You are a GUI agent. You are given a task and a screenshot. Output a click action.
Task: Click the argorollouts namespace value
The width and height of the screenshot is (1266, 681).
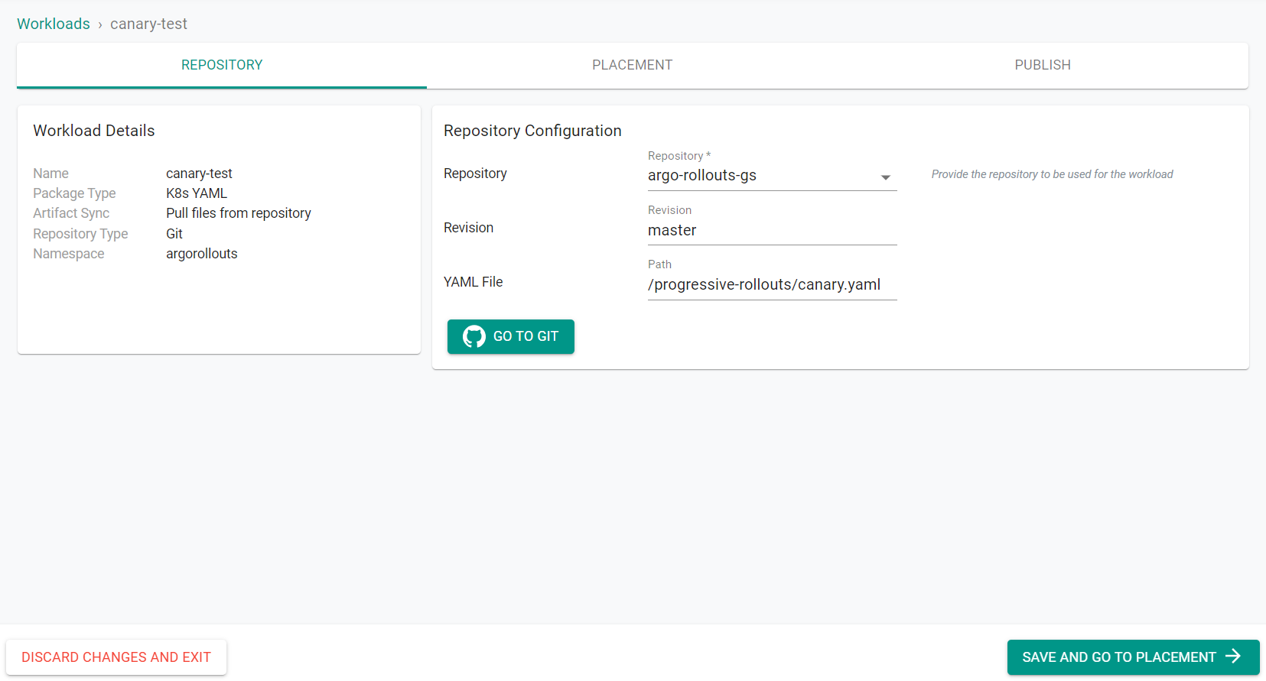[x=202, y=254]
